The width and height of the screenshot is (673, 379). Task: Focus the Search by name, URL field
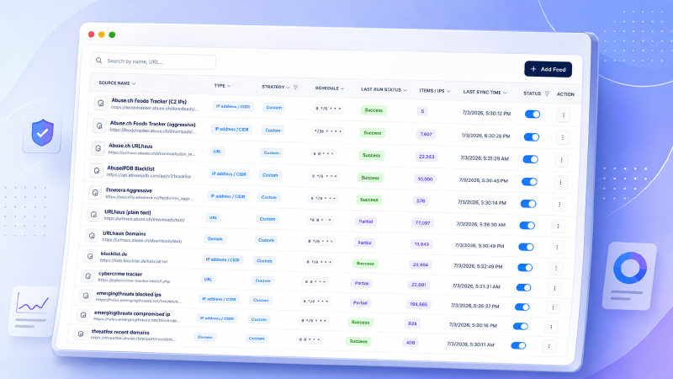point(153,61)
